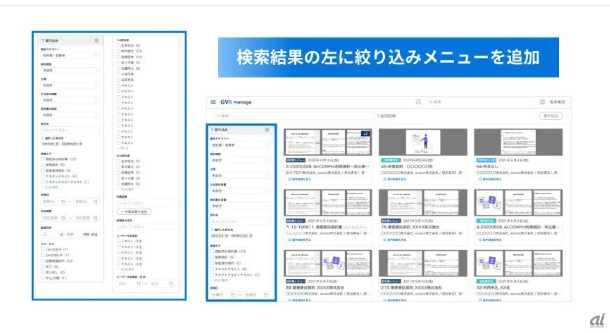
Task: Focus the 所属部署 input field
Action: click(x=145, y=203)
